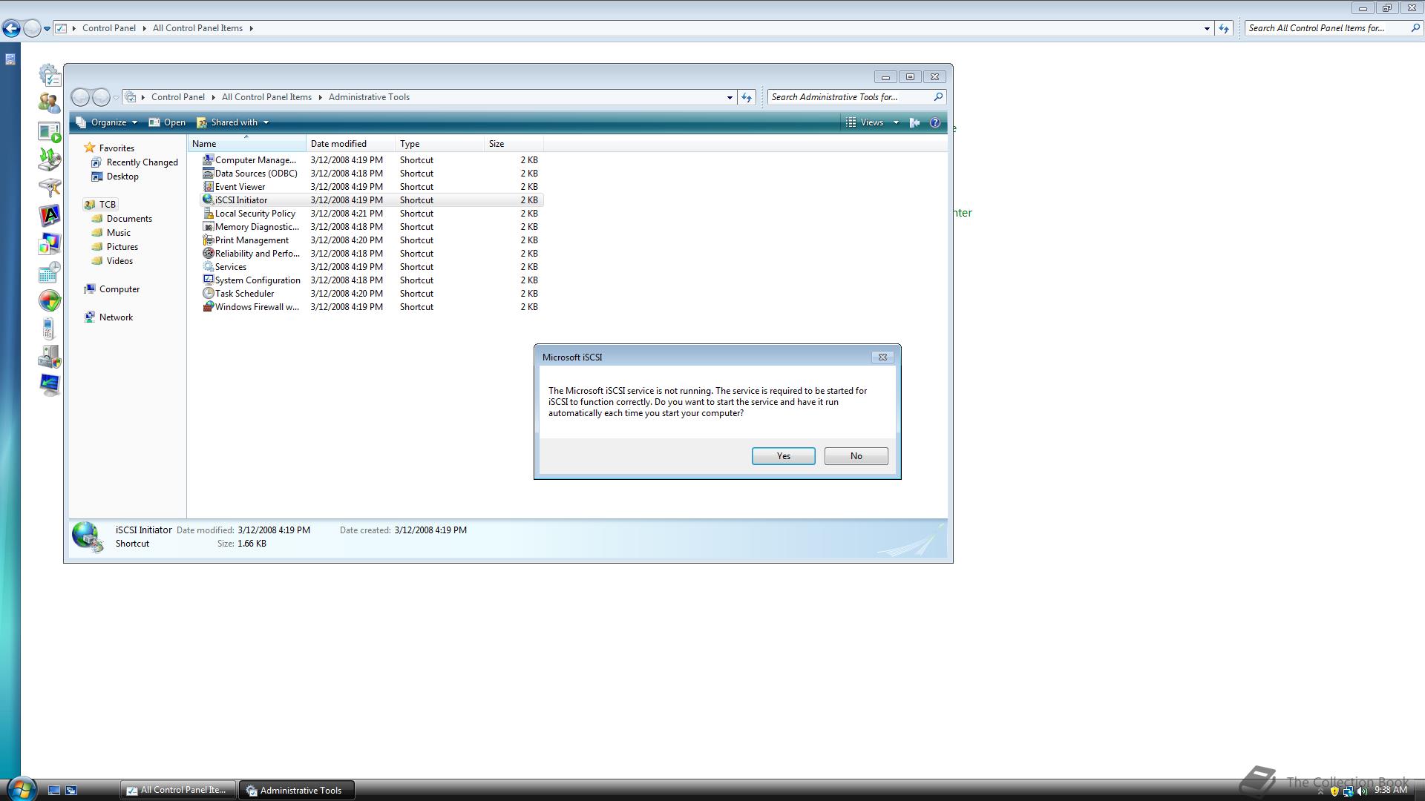The height and width of the screenshot is (801, 1425).
Task: Click the Administrative Tools breadcrumb segment
Action: point(369,97)
